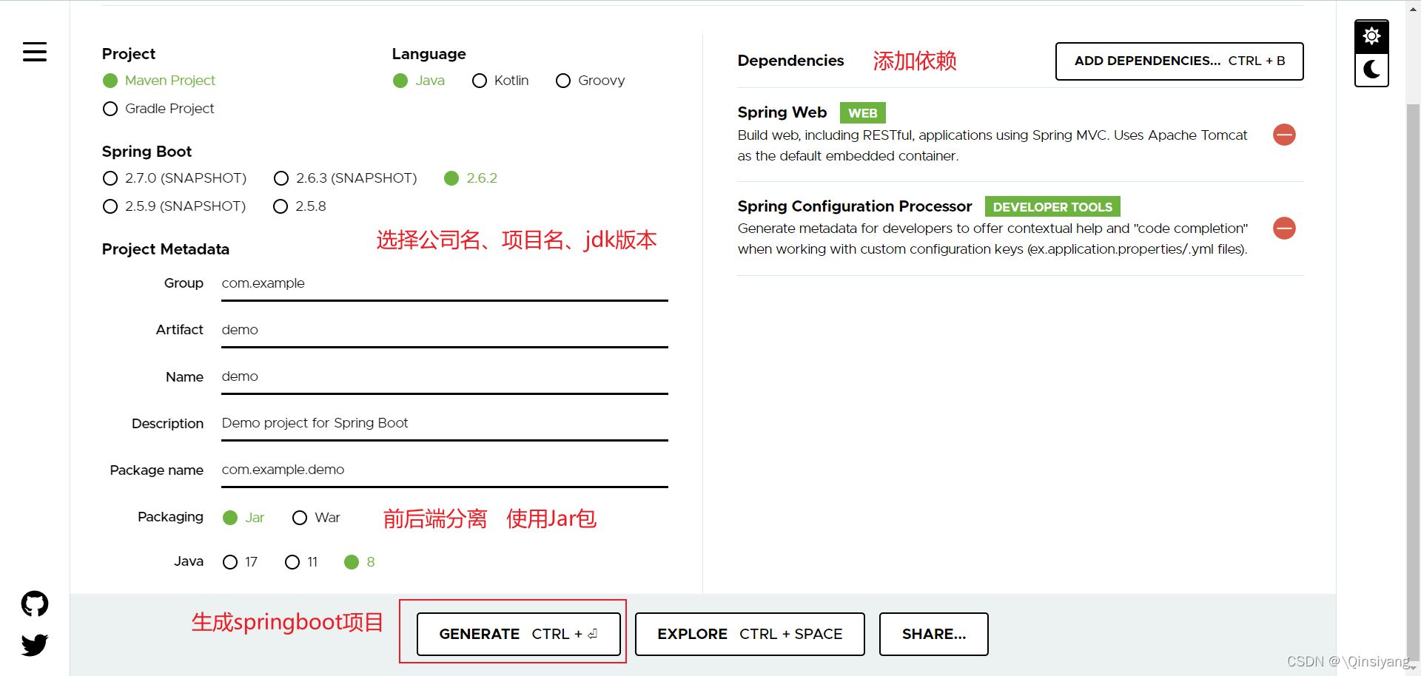Viewport: 1421px width, 676px height.
Task: Choose War packaging
Action: coord(316,518)
